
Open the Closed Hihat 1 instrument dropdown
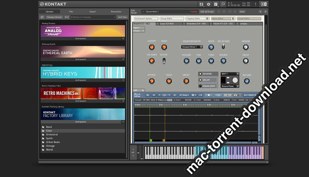pyautogui.click(x=192, y=47)
